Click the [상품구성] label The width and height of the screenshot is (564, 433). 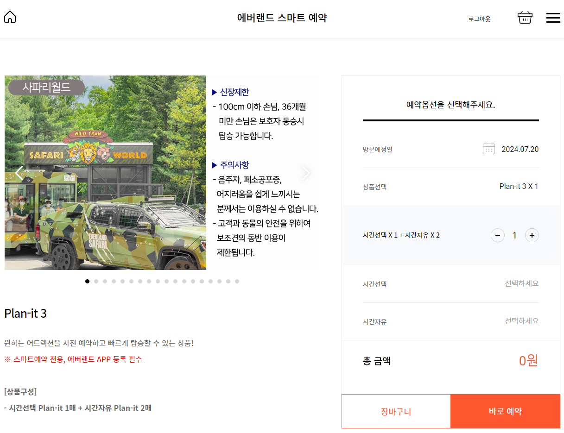(20, 391)
